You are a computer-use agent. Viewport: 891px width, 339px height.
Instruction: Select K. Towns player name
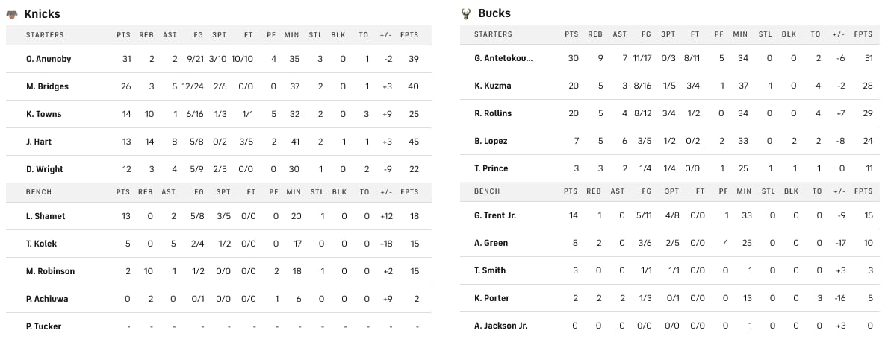click(x=43, y=114)
